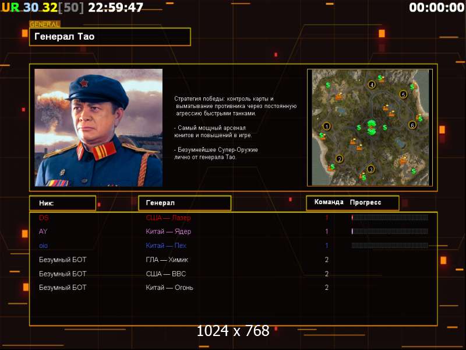Select start position 3 on the minimap
The width and height of the screenshot is (466, 350).
pos(370,169)
